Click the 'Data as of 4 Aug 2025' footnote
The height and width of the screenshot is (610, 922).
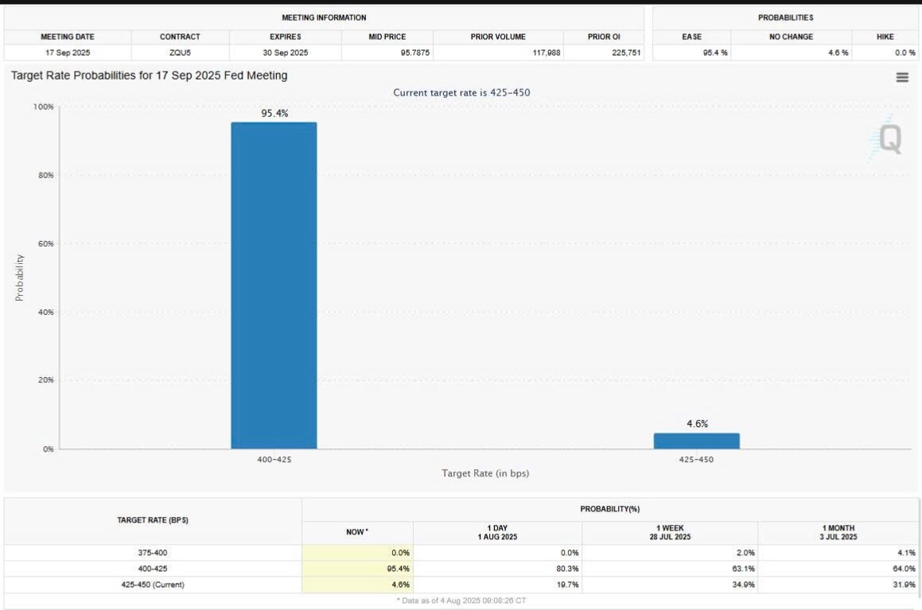coord(461,600)
